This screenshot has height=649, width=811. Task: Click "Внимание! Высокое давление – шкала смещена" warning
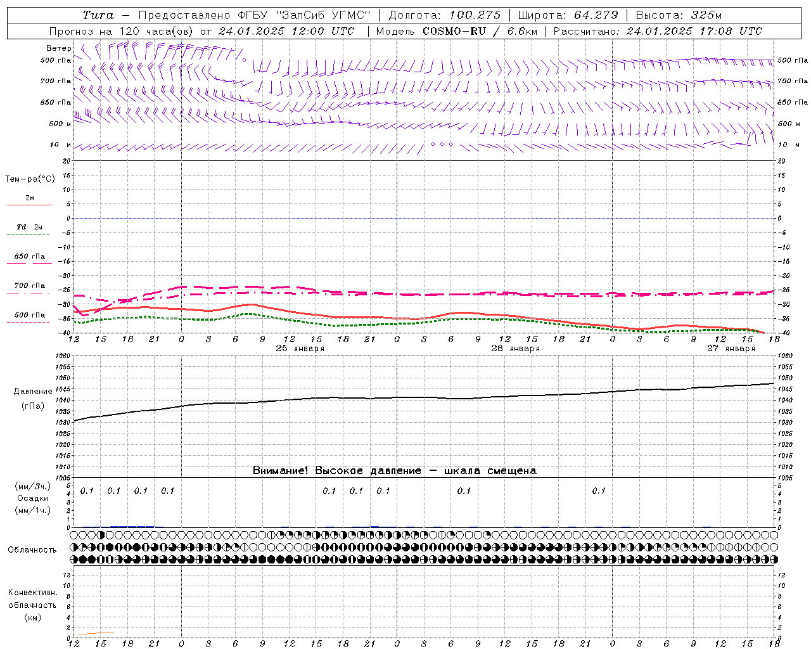click(395, 470)
